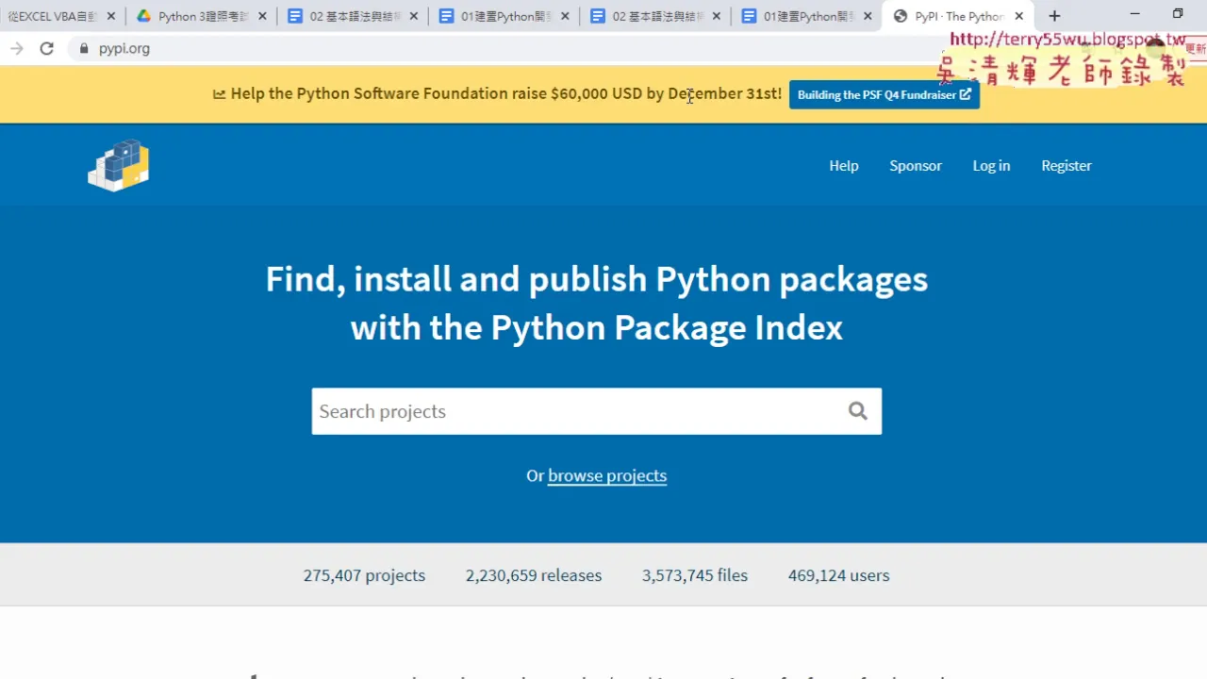
Task: Click the browser forward arrow
Action: point(16,48)
